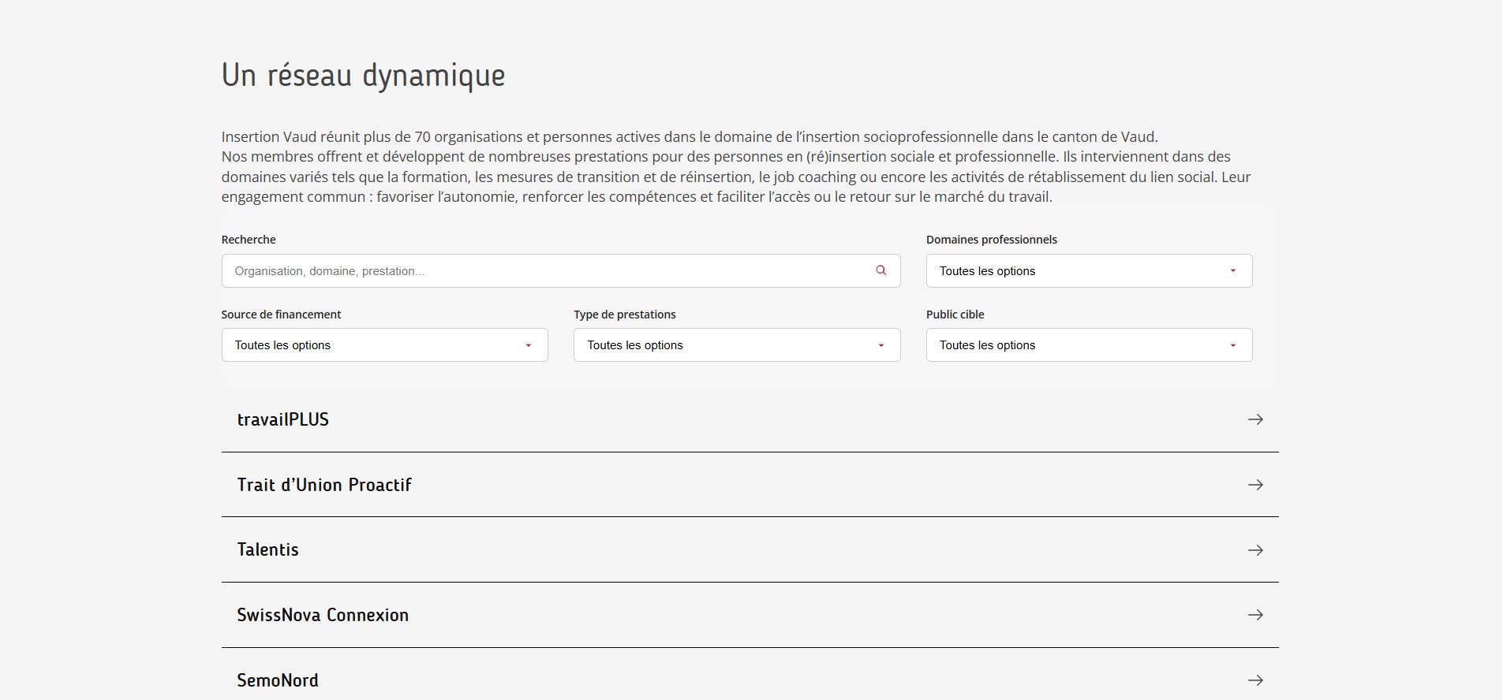
Task: Click the arrow beside Trait d'Union Proactif
Action: click(1255, 485)
